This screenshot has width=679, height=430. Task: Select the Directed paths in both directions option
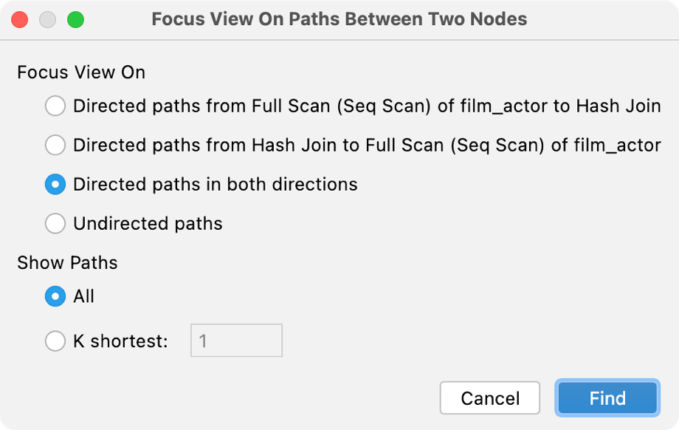coord(55,184)
